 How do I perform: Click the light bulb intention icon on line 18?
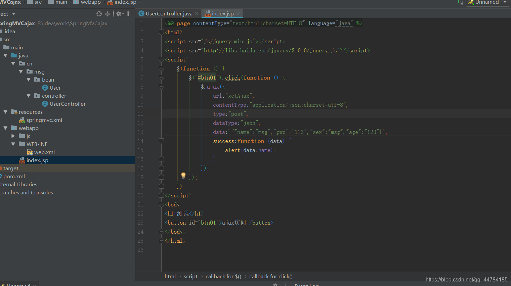coord(183,175)
